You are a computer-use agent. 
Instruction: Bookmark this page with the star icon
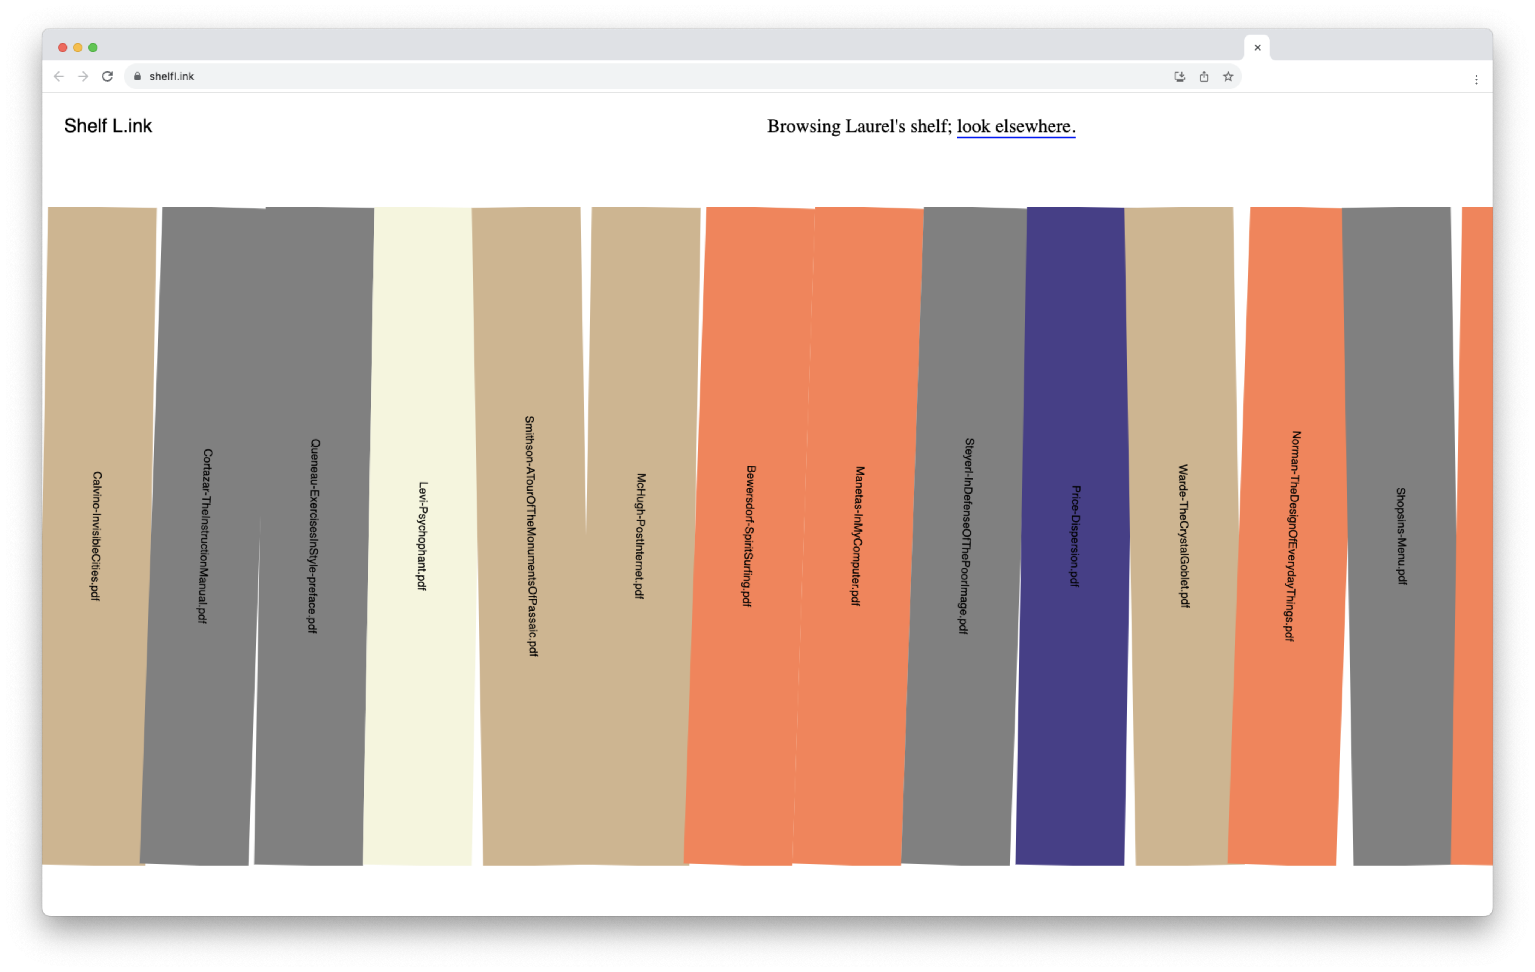point(1228,77)
